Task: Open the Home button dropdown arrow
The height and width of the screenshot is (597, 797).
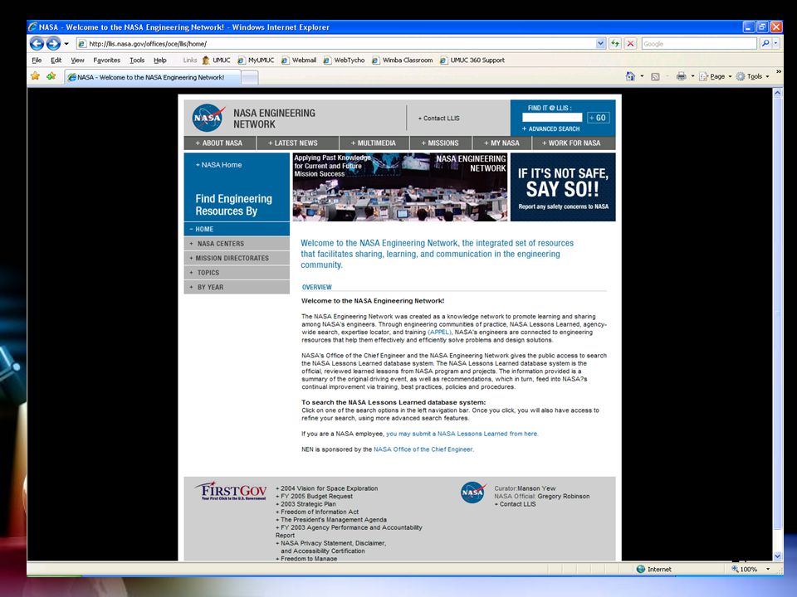Action: [642, 76]
